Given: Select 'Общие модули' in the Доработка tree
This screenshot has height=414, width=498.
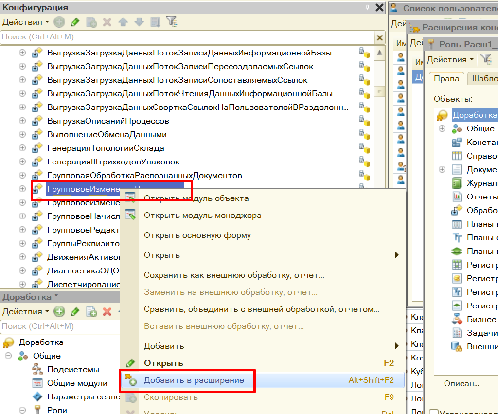Looking at the screenshot, I should tap(77, 383).
